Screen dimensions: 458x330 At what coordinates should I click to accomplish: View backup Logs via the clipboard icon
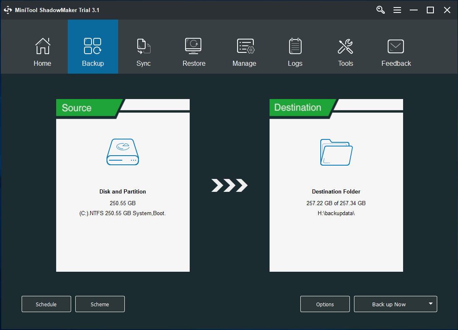click(x=295, y=46)
